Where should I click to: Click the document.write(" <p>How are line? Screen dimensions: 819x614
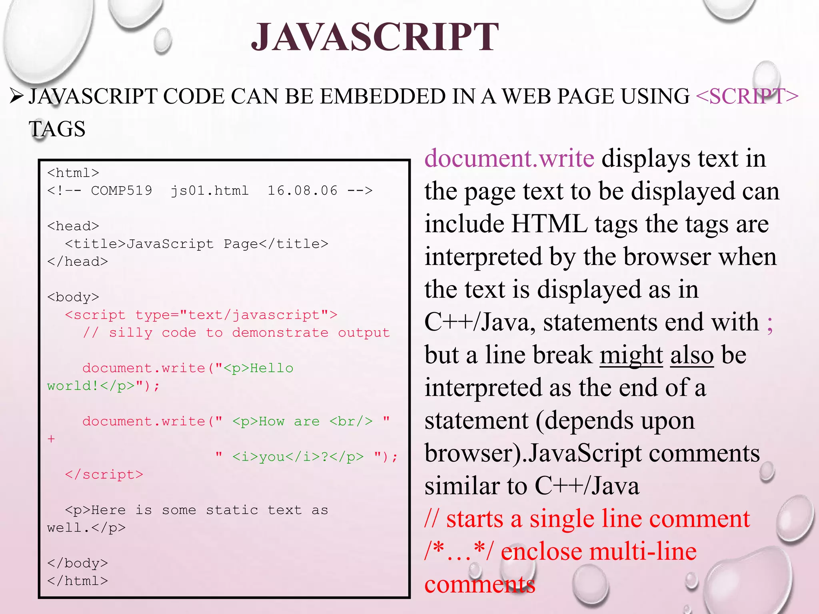click(236, 421)
